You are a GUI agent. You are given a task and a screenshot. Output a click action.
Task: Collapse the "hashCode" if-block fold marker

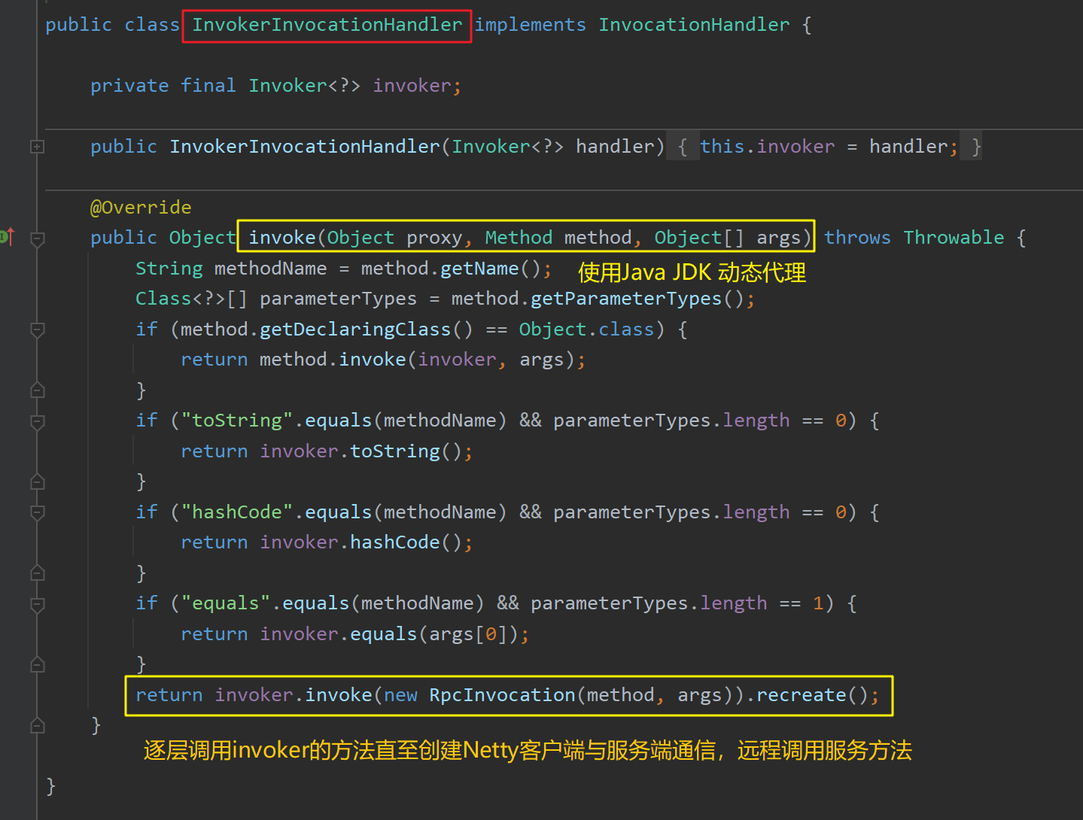37,513
